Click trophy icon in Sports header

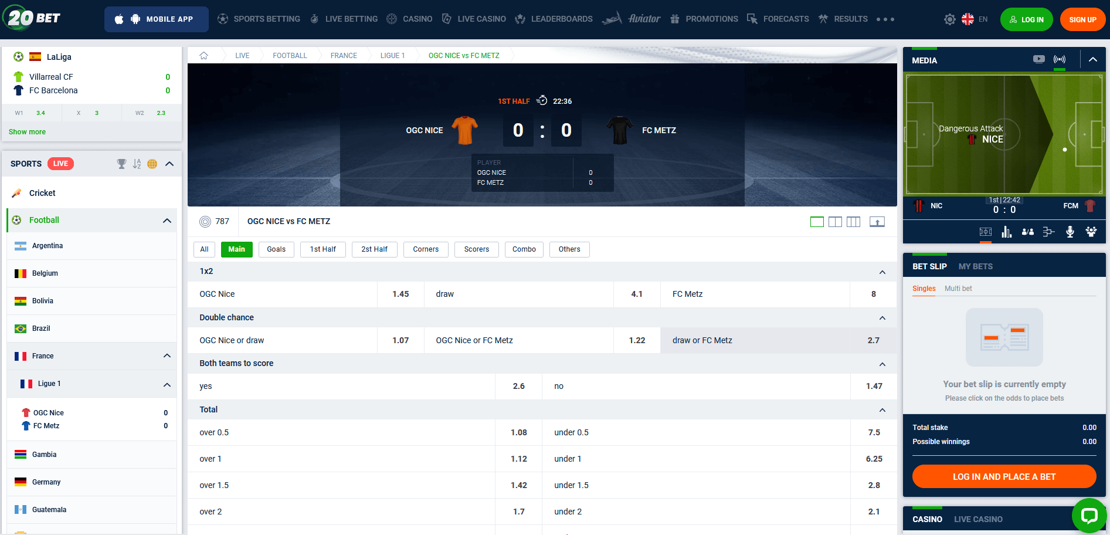(x=121, y=164)
